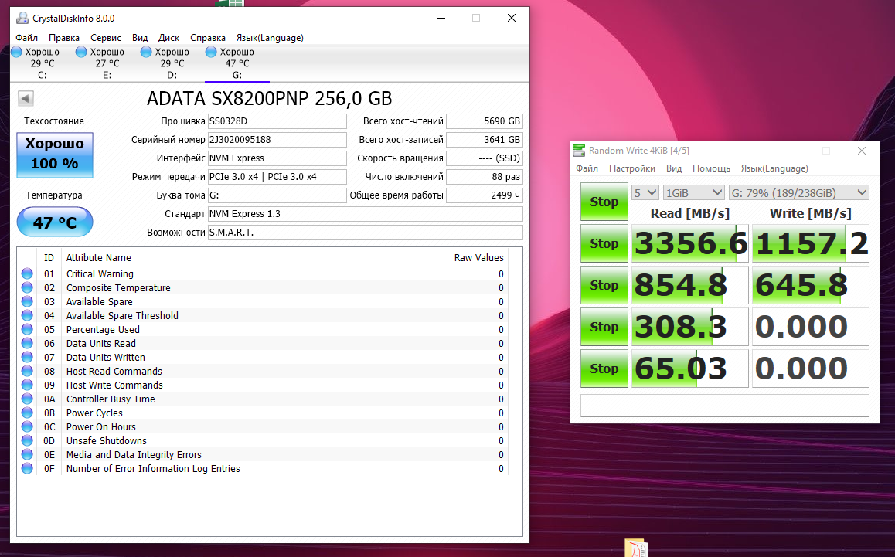Viewport: 895px width, 557px height.
Task: Click total host reads value 5690 GB
Action: click(485, 121)
